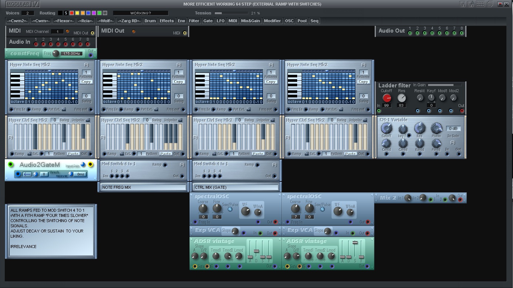This screenshot has height=288, width=513.
Task: Click the Ladder filter Res knob
Action: [401, 98]
